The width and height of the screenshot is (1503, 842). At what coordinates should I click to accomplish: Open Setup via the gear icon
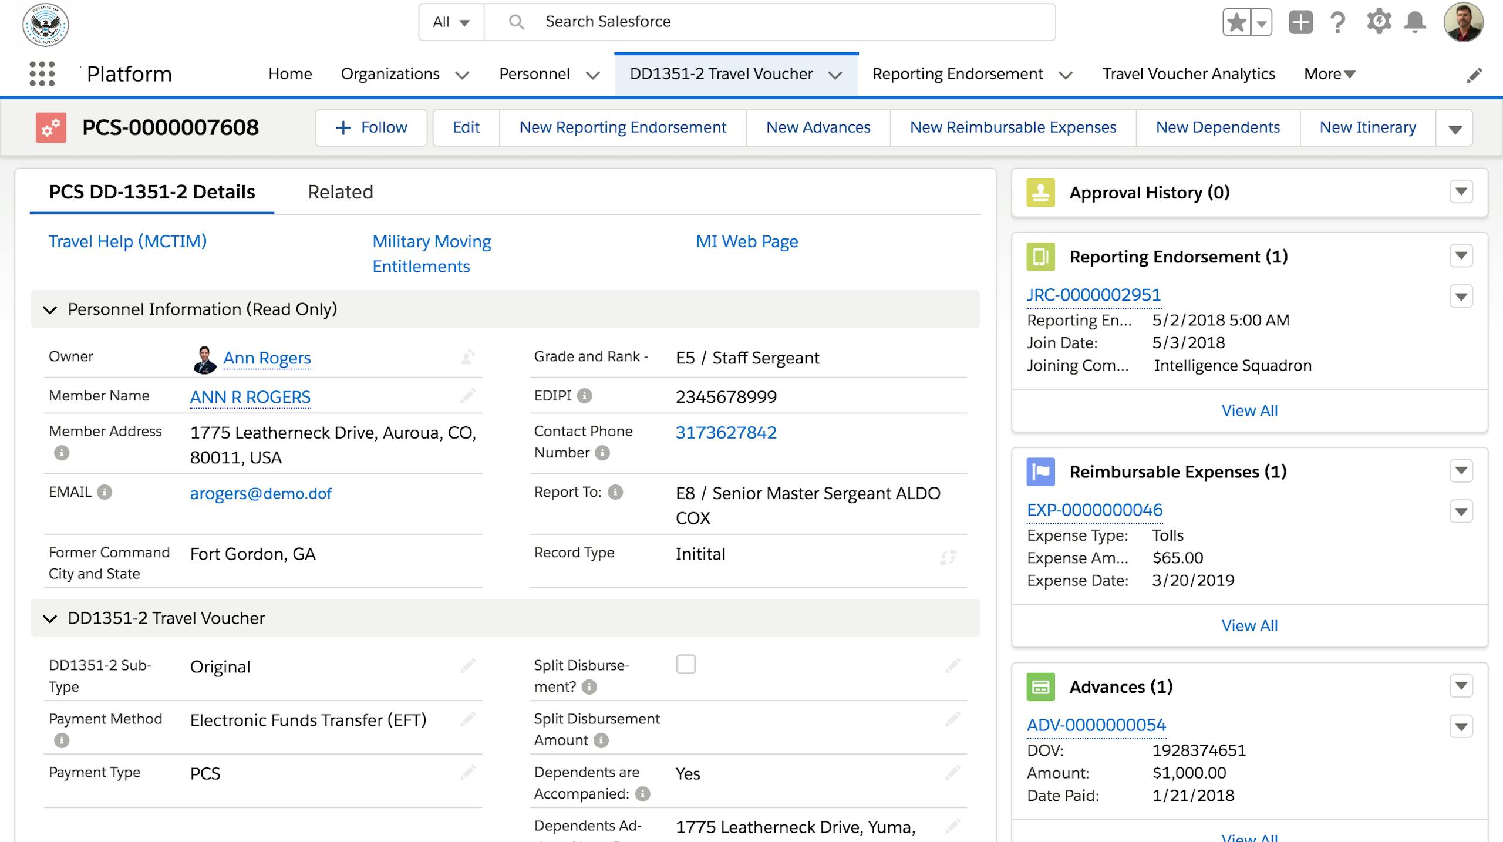pos(1378,22)
